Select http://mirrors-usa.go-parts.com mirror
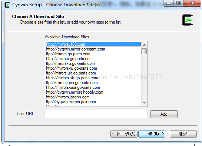The image size is (202, 146). tap(93, 87)
